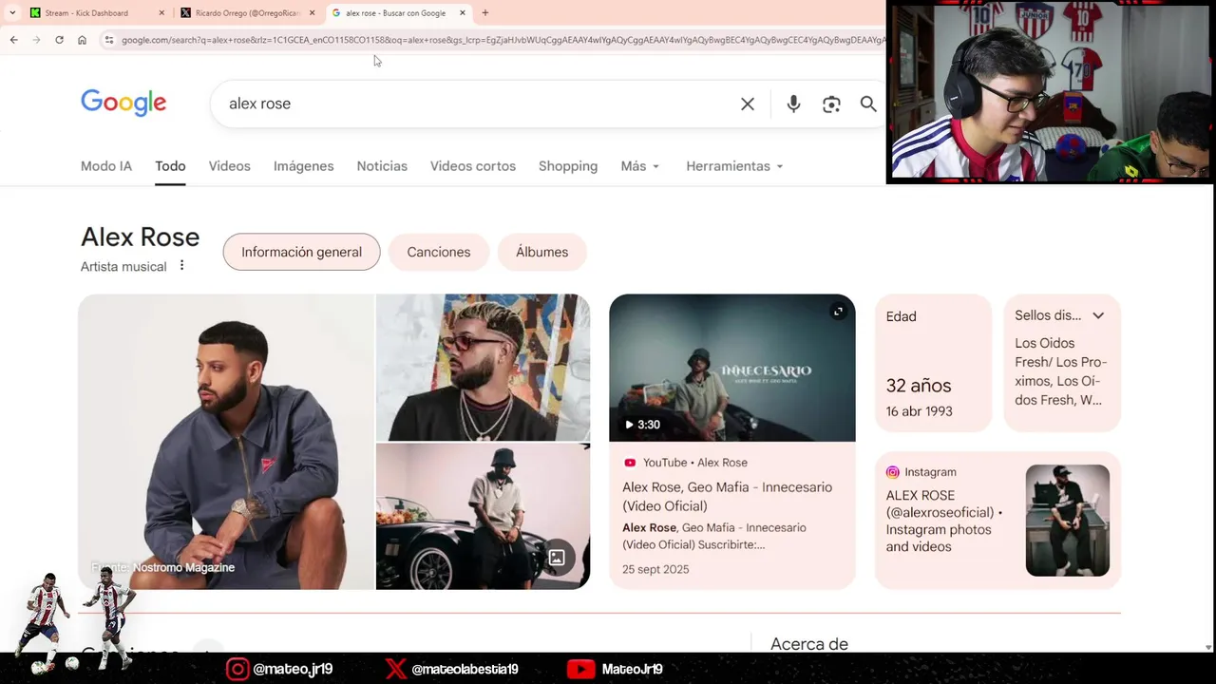This screenshot has height=684, width=1216.
Task: Click the Alex Rose heading text
Action: click(x=141, y=237)
